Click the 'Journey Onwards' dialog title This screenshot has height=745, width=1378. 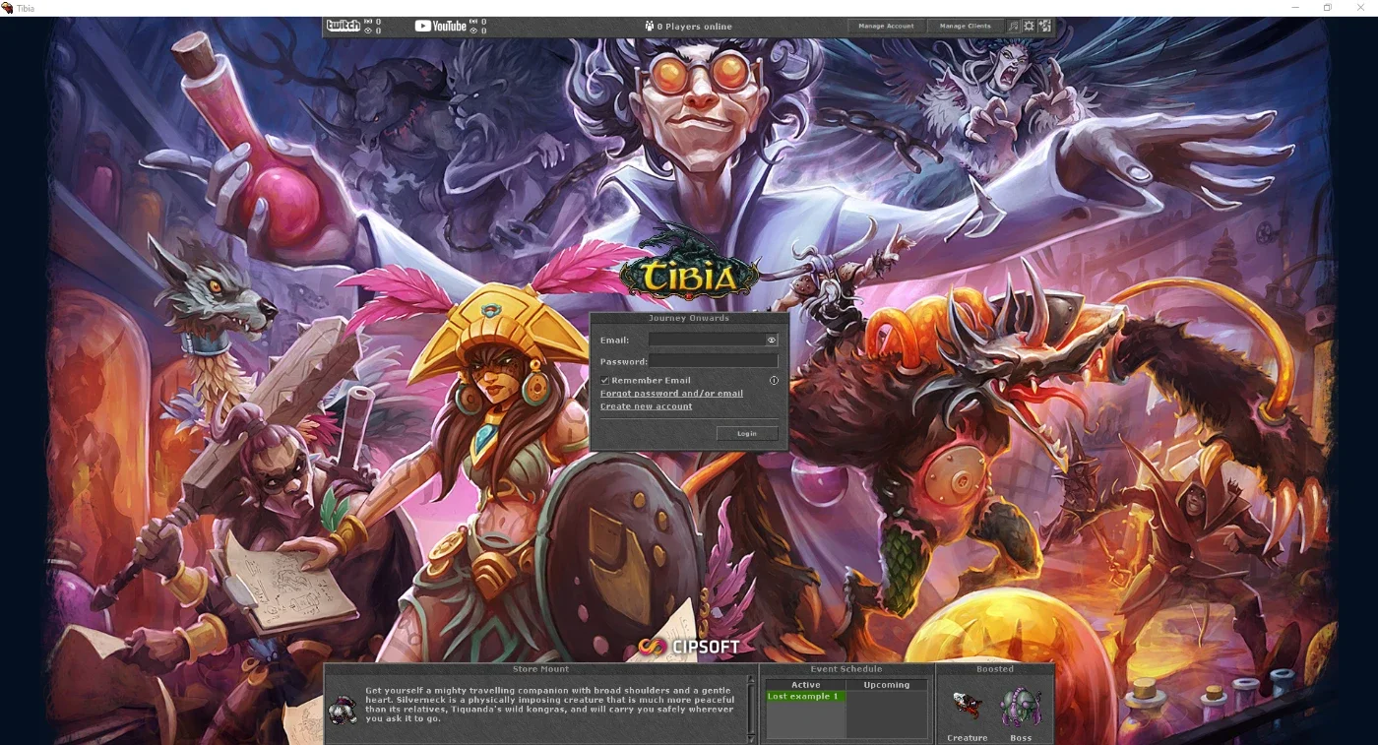689,318
